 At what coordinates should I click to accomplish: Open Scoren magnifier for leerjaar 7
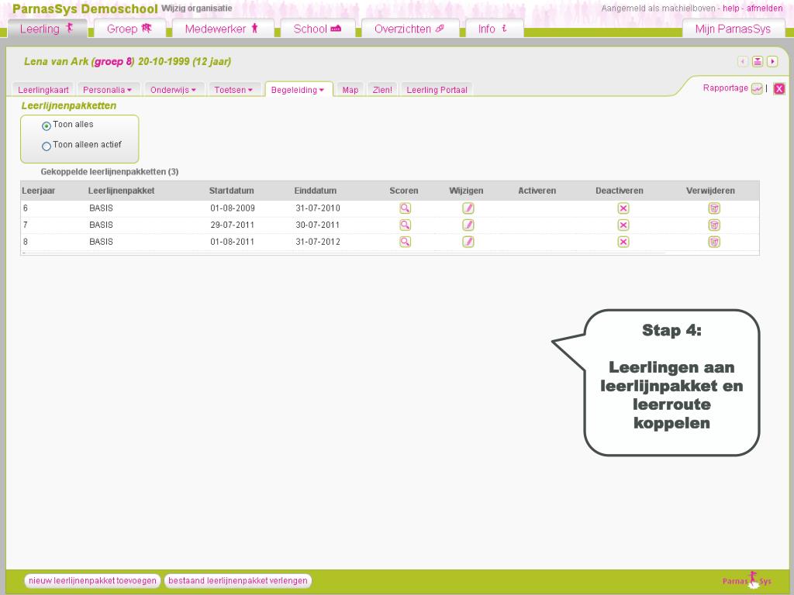pos(405,225)
